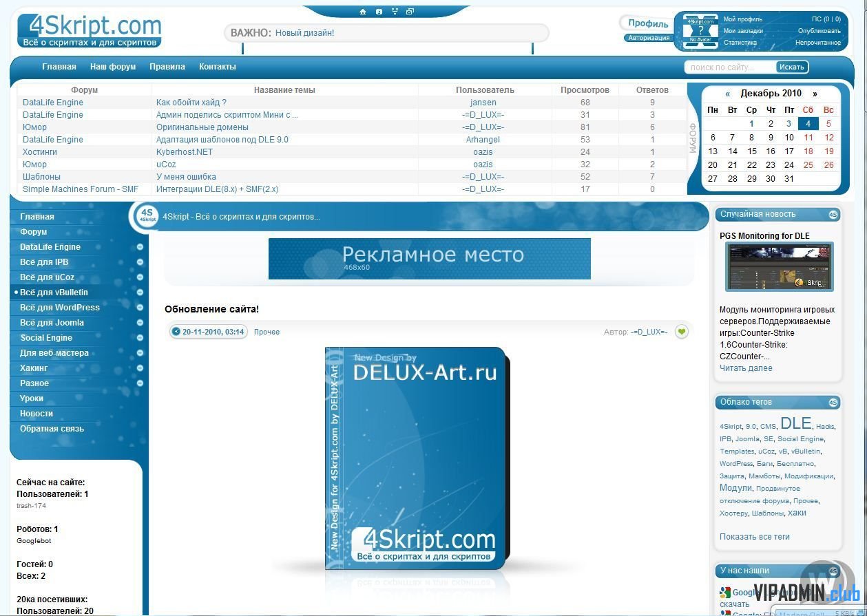Open Правила in top navigation
The image size is (867, 616).
(x=167, y=67)
